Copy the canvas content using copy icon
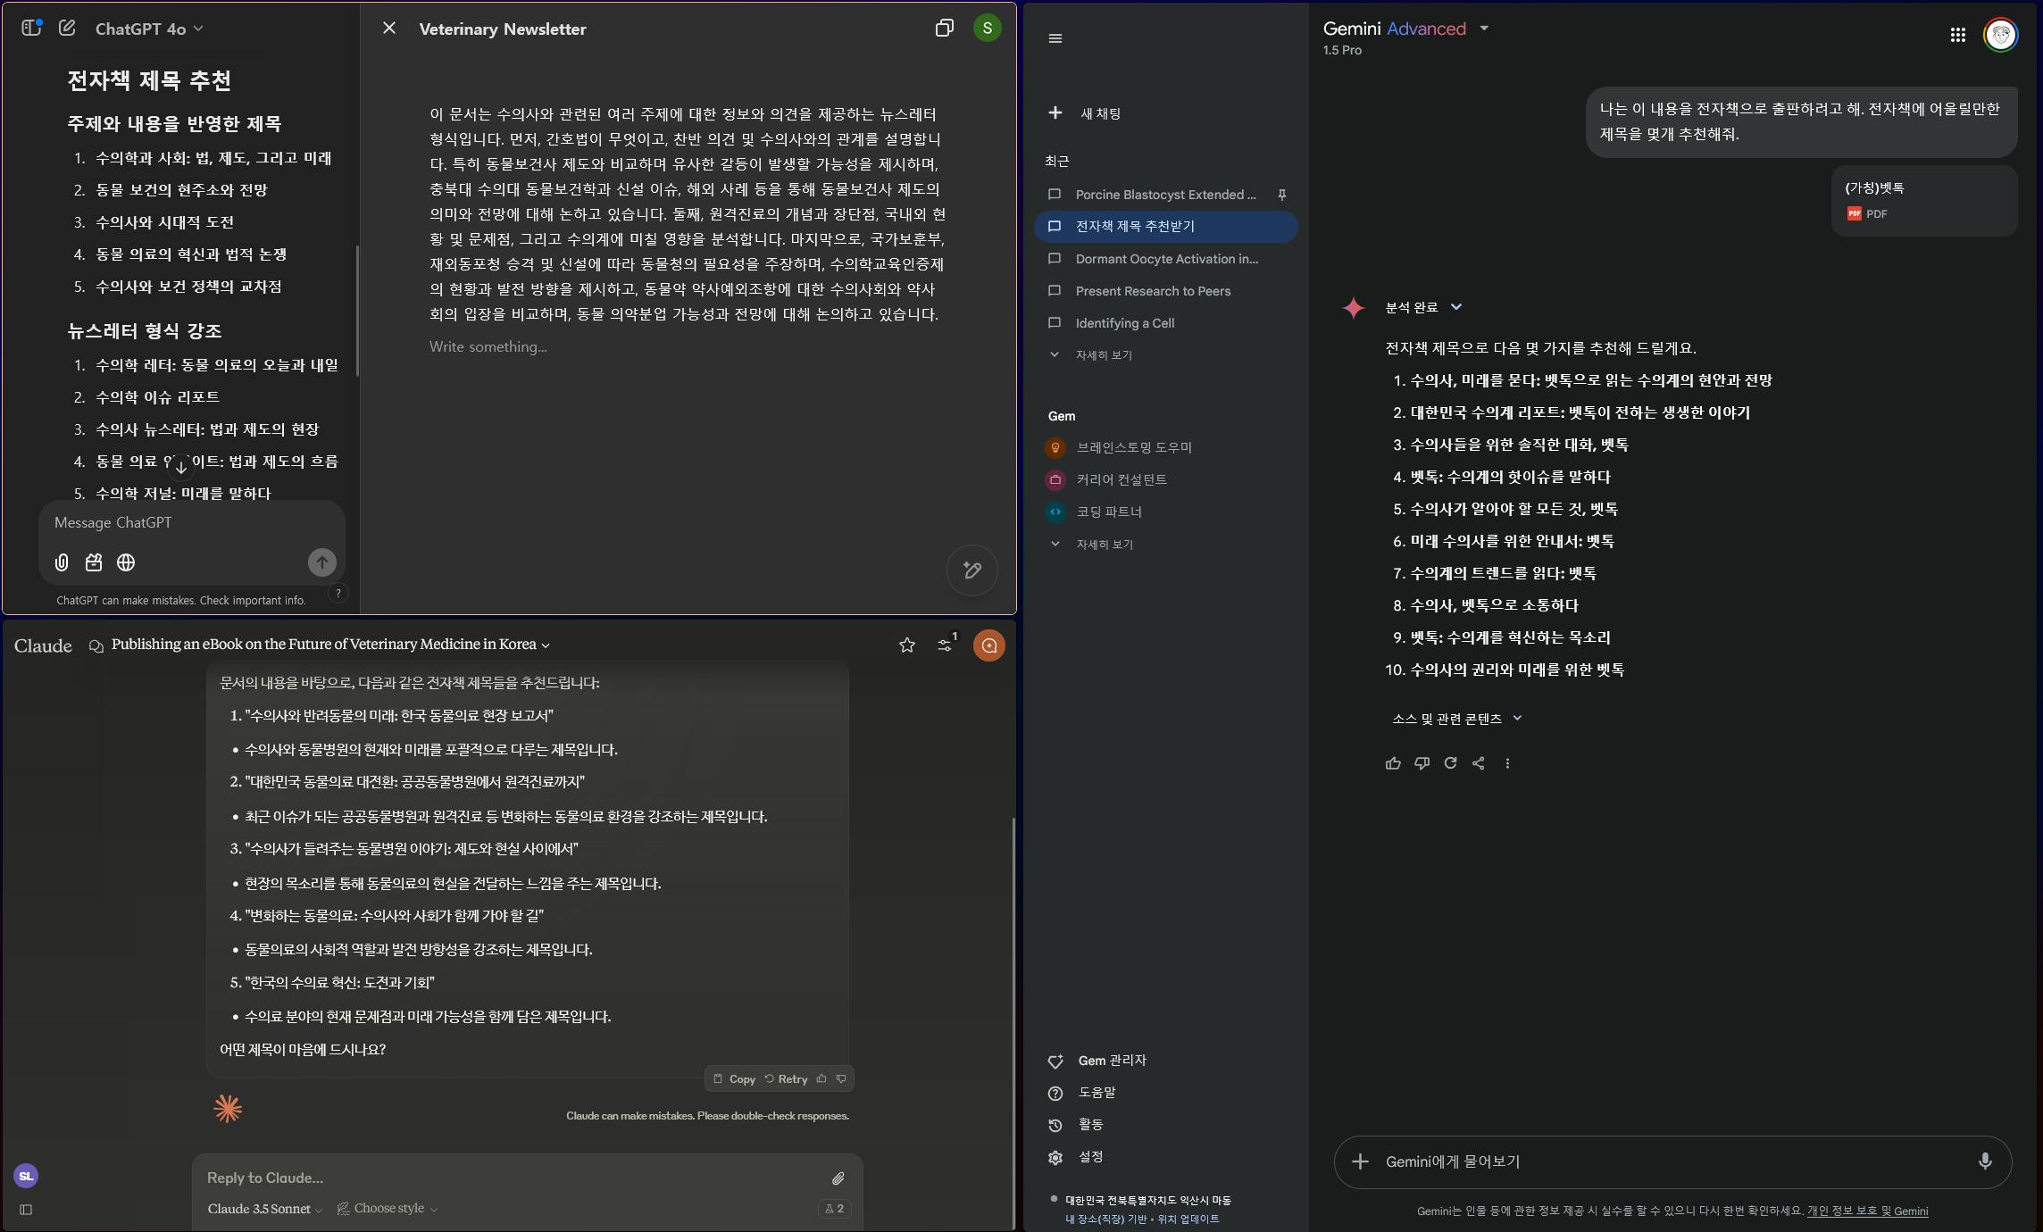2043x1232 pixels. click(944, 29)
